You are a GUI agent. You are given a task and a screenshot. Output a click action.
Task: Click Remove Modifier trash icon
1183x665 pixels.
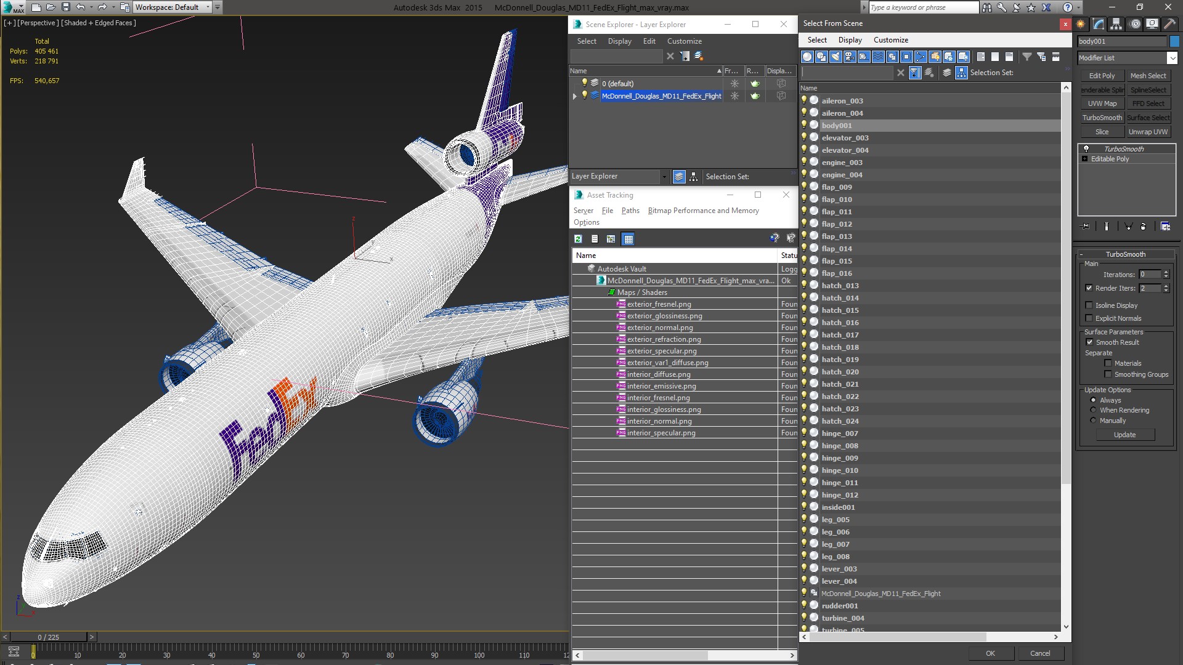(1144, 227)
